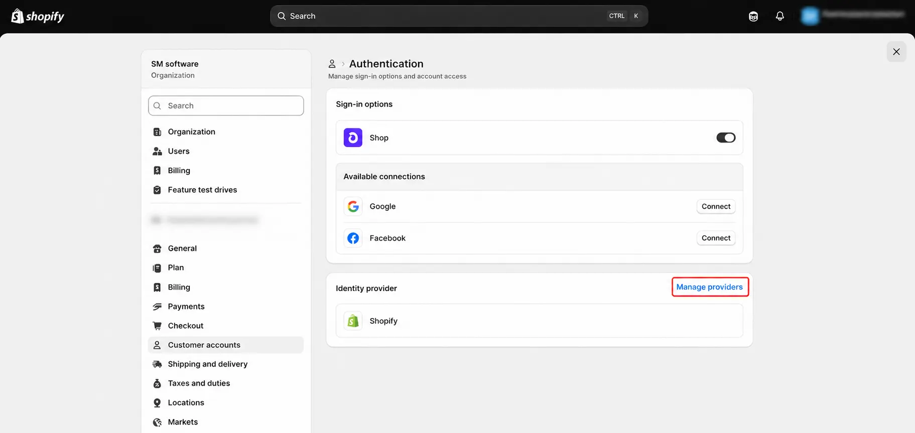Click the Authentication page title
Viewport: 915px width, 433px height.
point(386,64)
